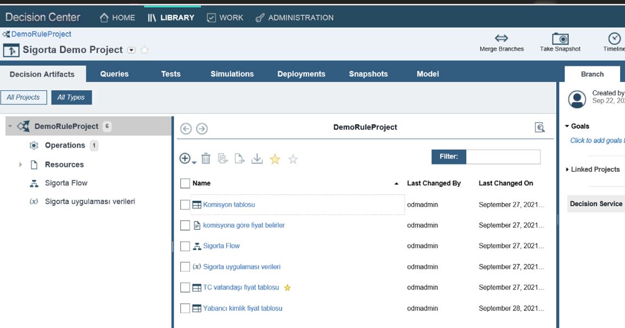
Task: Click the move artifact page icon
Action: tap(240, 158)
